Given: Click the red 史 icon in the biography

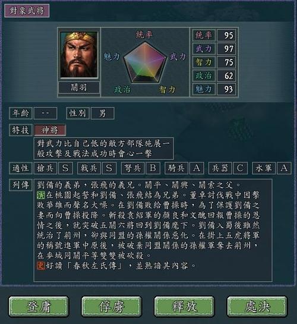Looking at the screenshot, I should (x=41, y=266).
